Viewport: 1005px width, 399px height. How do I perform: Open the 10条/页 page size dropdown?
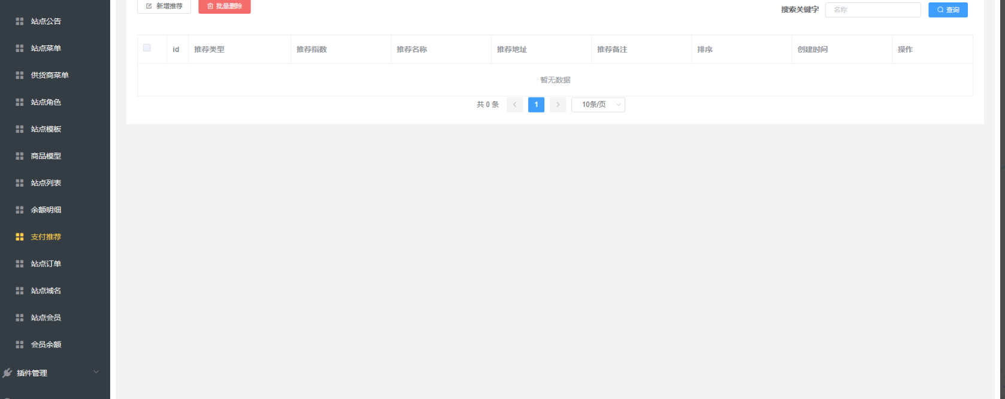coord(598,105)
